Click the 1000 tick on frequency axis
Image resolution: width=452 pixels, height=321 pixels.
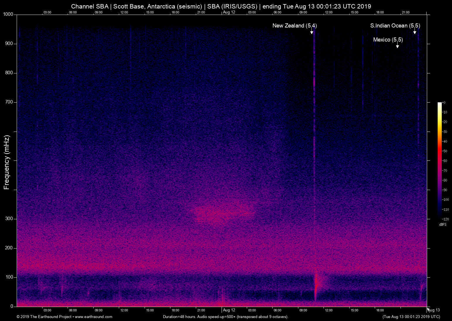8,14
